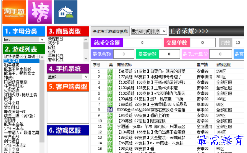Select 梦幻诛仙 in the game list
Image resolution: width=247 pixels, height=153 pixels.
pos(12,107)
